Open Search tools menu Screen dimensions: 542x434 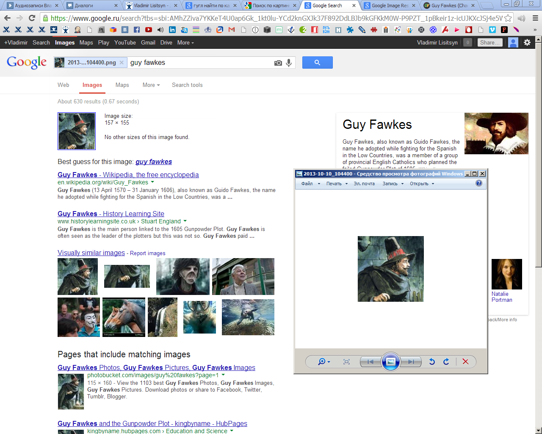(187, 85)
